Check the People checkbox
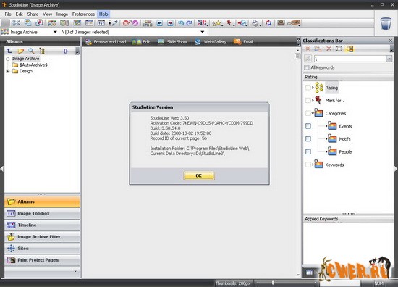Image resolution: width=398 pixels, height=287 pixels. click(308, 151)
